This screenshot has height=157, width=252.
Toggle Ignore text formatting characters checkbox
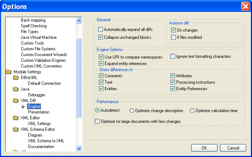(x=173, y=56)
